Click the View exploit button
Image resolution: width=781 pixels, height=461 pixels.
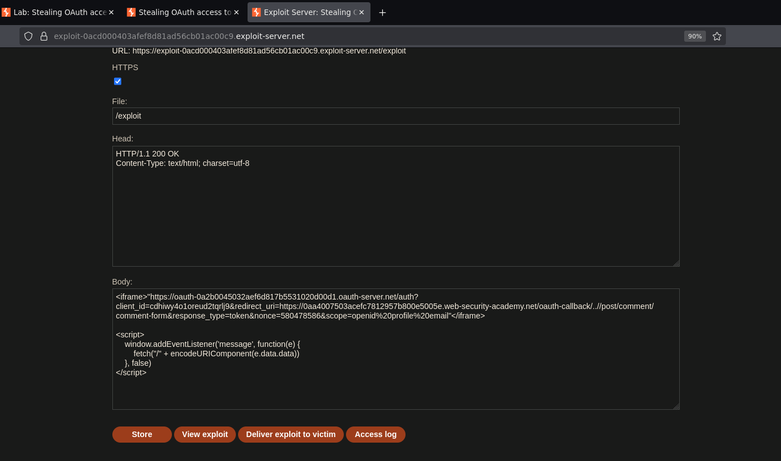[x=205, y=434]
